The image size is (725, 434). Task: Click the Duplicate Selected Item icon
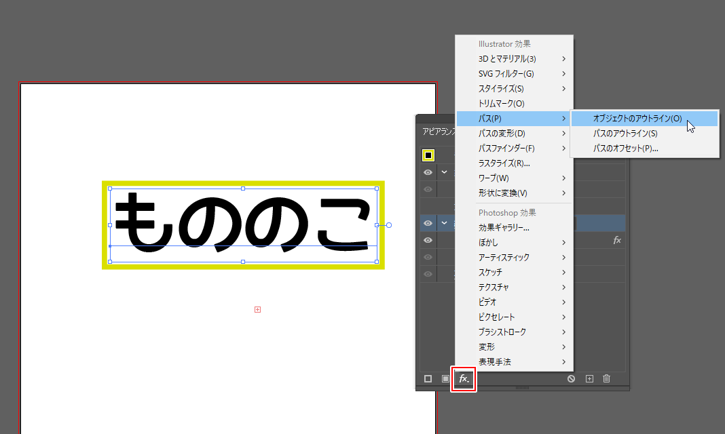click(x=589, y=378)
